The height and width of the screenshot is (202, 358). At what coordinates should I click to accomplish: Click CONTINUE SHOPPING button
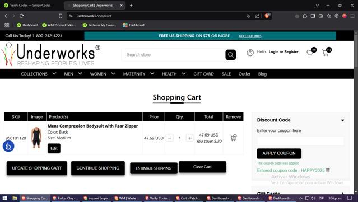pyautogui.click(x=98, y=168)
